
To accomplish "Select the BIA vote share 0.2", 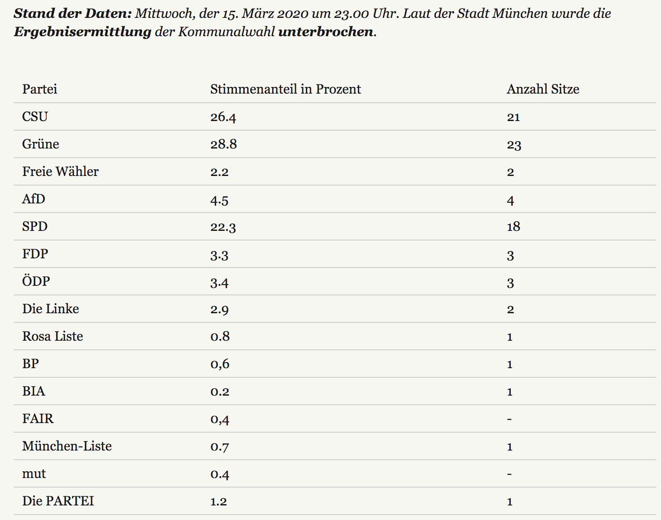I will coord(220,391).
